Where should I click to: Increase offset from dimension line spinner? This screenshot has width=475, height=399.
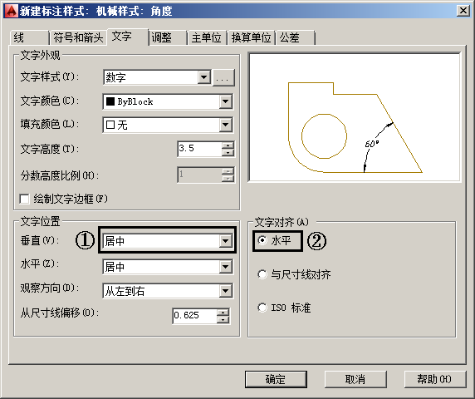(223, 313)
